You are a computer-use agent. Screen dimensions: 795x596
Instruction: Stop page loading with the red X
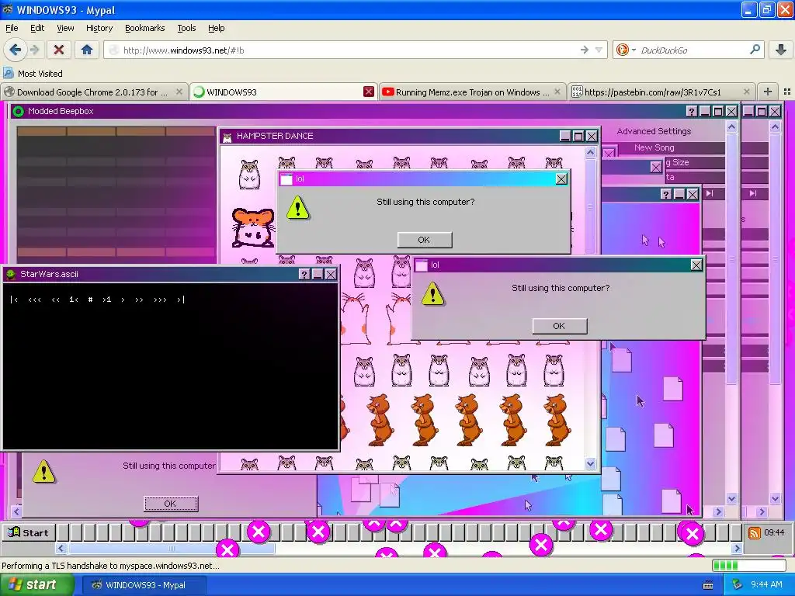click(59, 50)
